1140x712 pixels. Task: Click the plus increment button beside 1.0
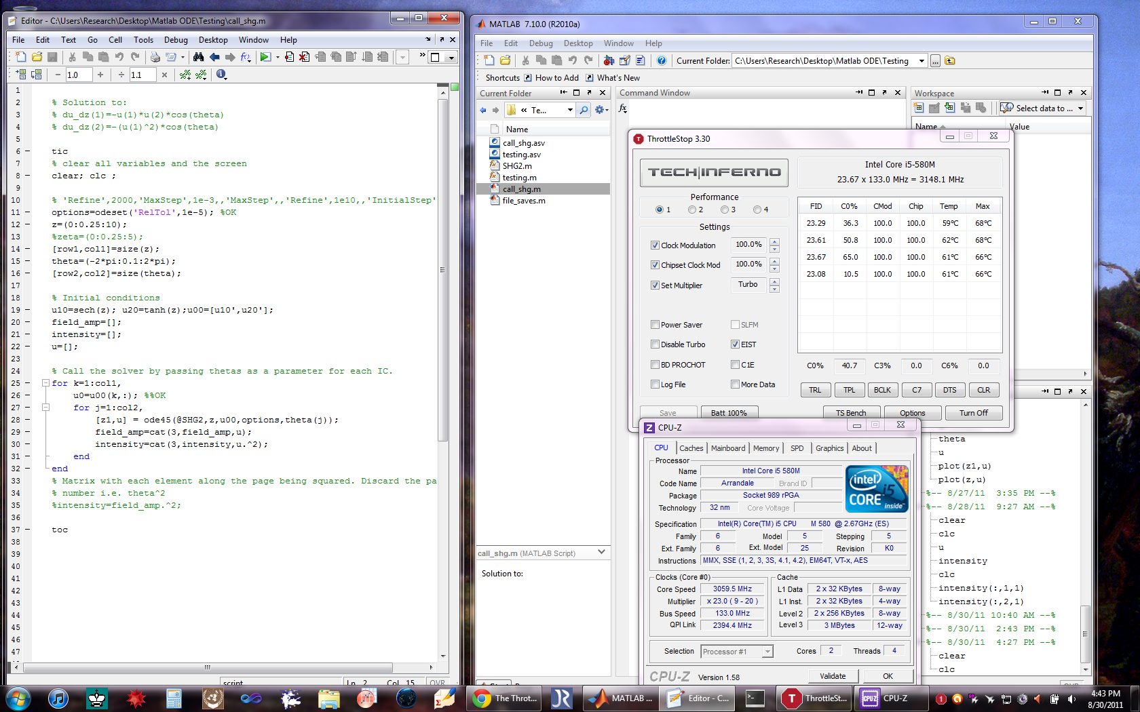tap(100, 75)
